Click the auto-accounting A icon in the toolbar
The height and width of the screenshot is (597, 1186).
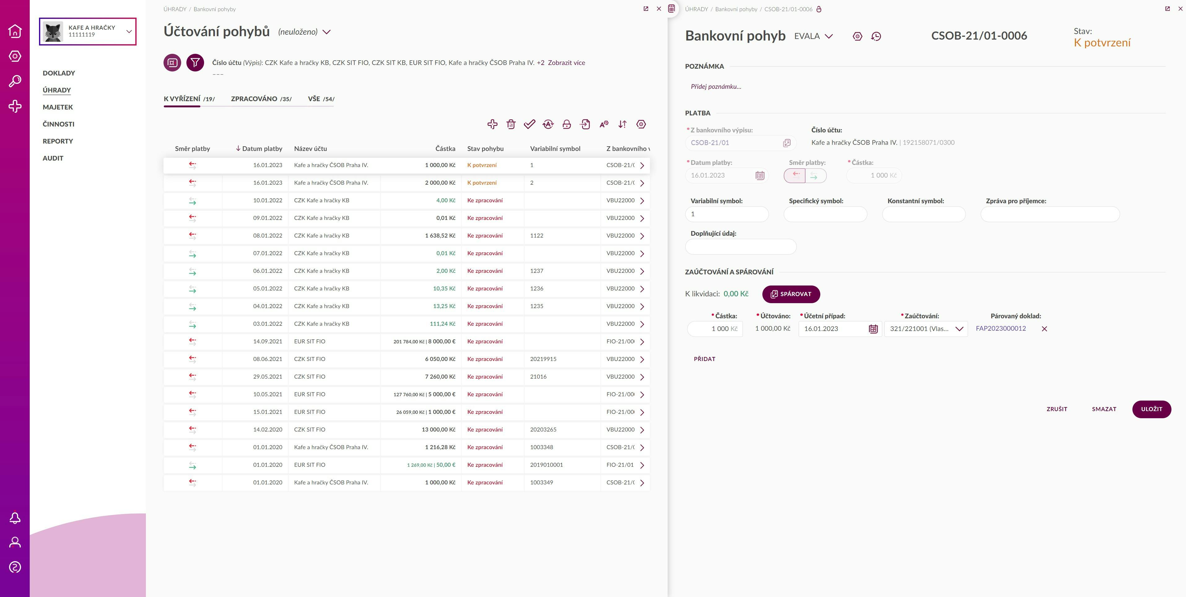coord(548,124)
